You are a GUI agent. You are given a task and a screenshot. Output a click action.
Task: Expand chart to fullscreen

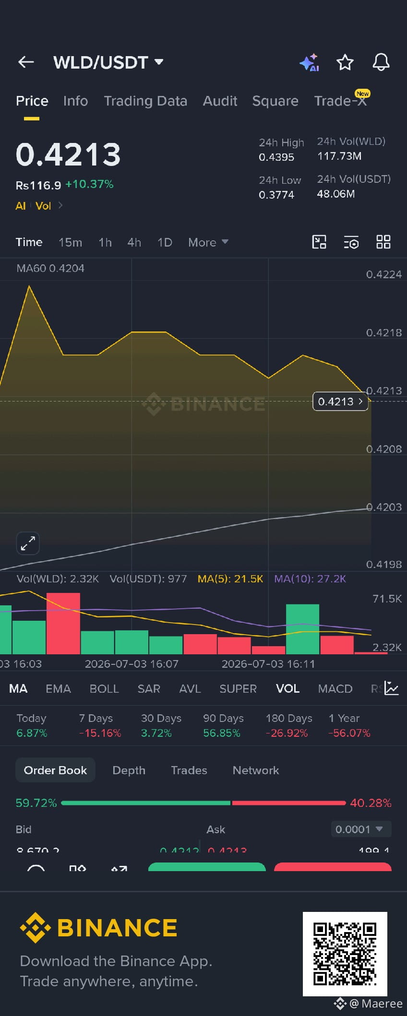pyautogui.click(x=28, y=543)
